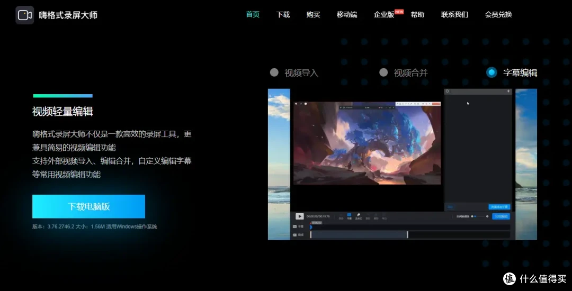Open the 帮助 menu item
Screen dimensions: 572x291
(417, 15)
